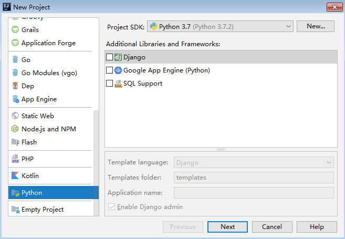Click the Django framework icon
The width and height of the screenshot is (345, 239).
pos(118,57)
